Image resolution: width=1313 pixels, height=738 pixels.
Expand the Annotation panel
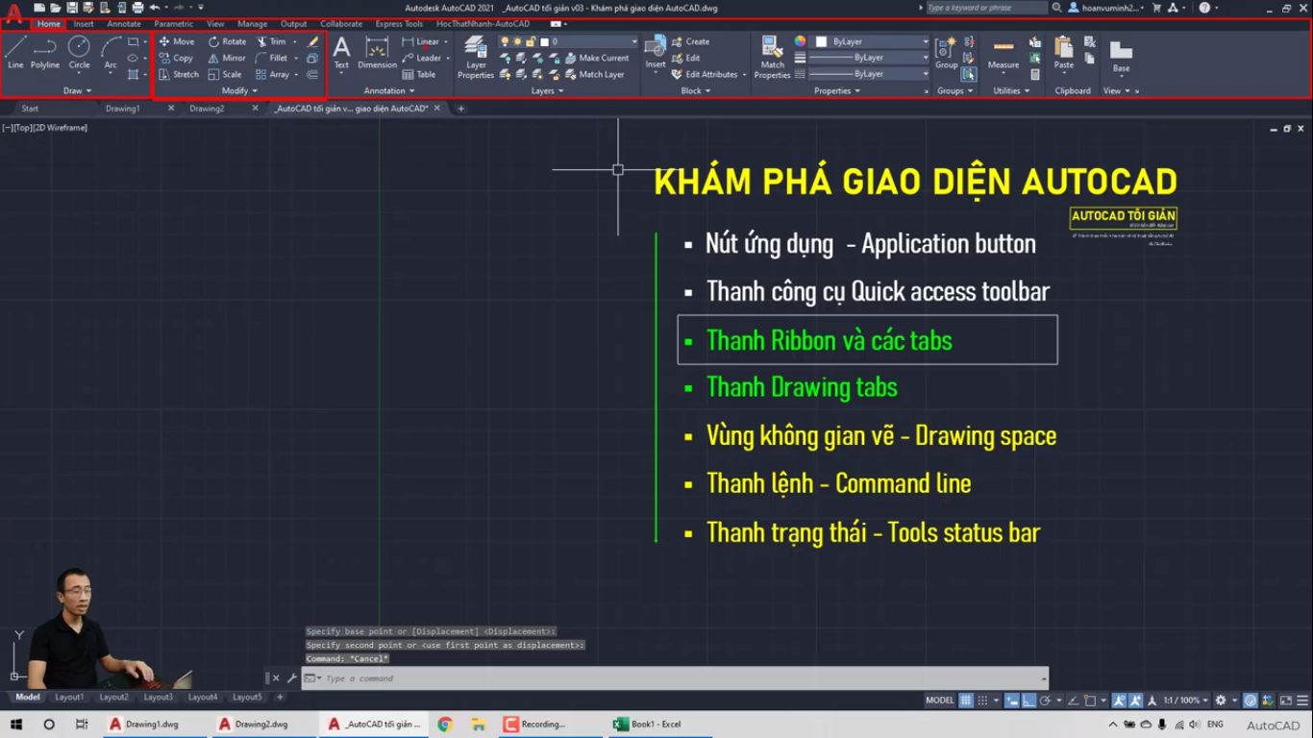(x=389, y=90)
